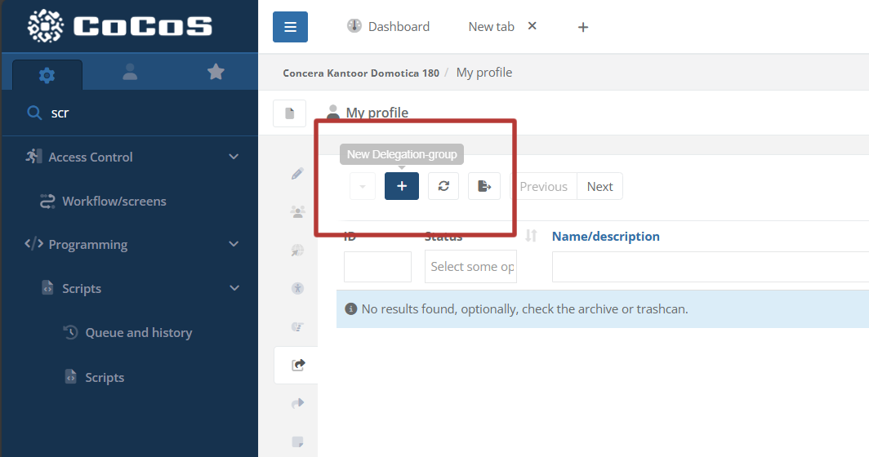Open the hamburger menu button
Viewport: 869px width, 457px height.
pos(290,27)
